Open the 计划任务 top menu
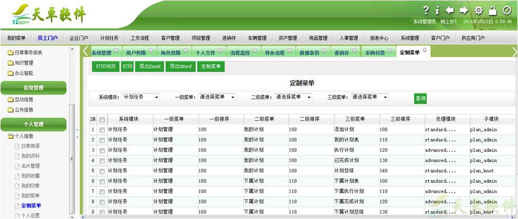 click(109, 38)
